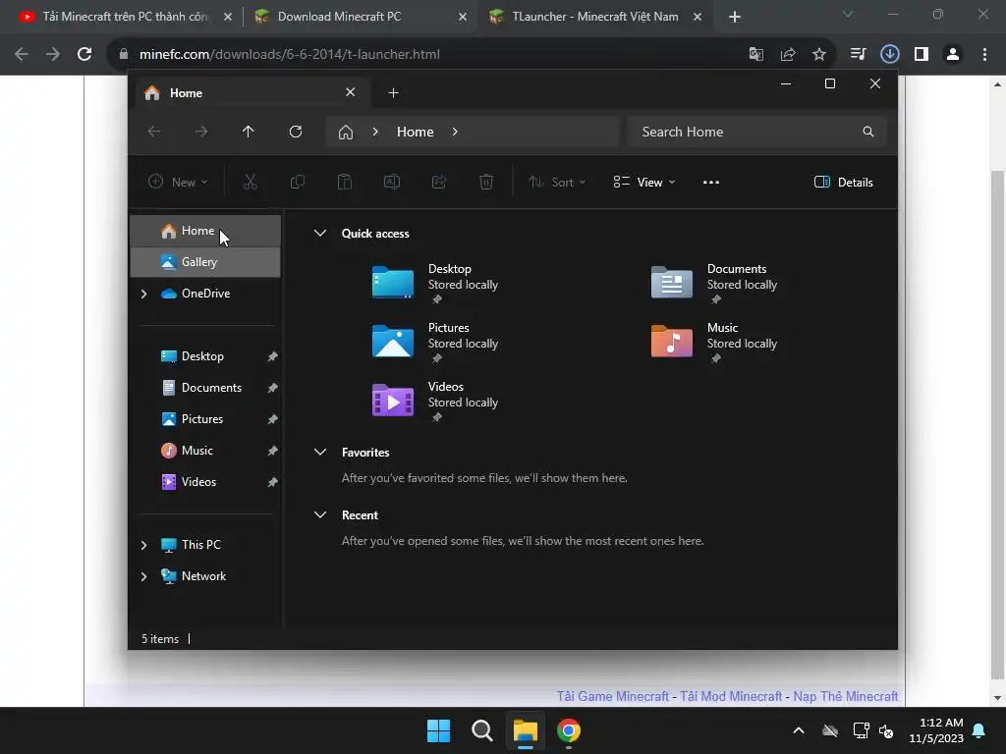Viewport: 1006px width, 754px height.
Task: Click the Delete trash can icon
Action: [486, 182]
